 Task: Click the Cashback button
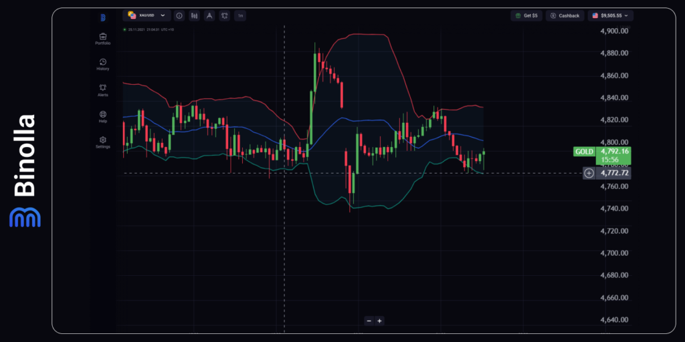tap(565, 16)
